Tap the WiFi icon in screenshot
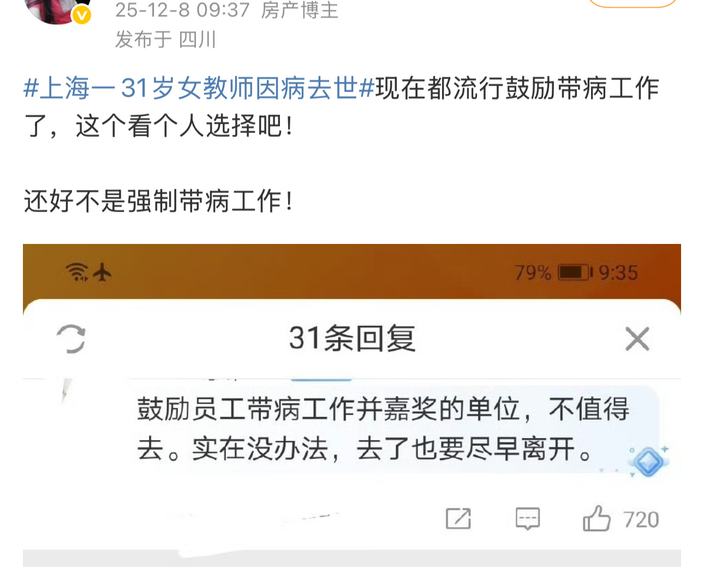The height and width of the screenshot is (567, 704). click(77, 271)
